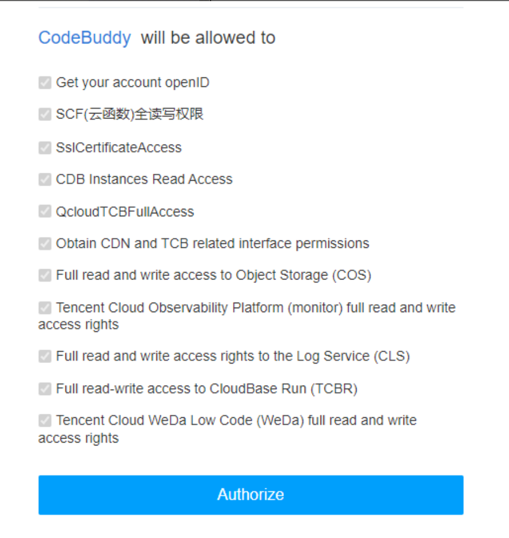Toggle the CloudBase Run (TCBR) access checkbox
Screen dimensions: 509x538
click(45, 389)
